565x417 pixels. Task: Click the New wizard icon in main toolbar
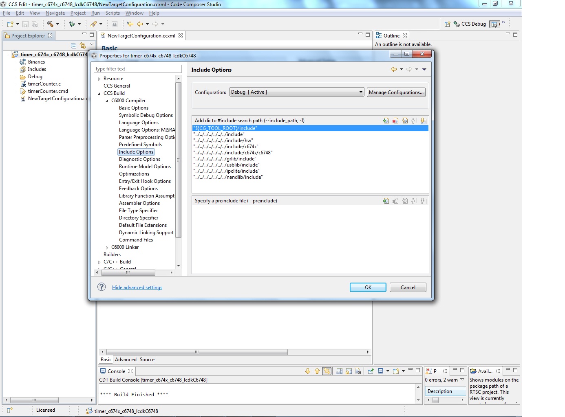10,24
